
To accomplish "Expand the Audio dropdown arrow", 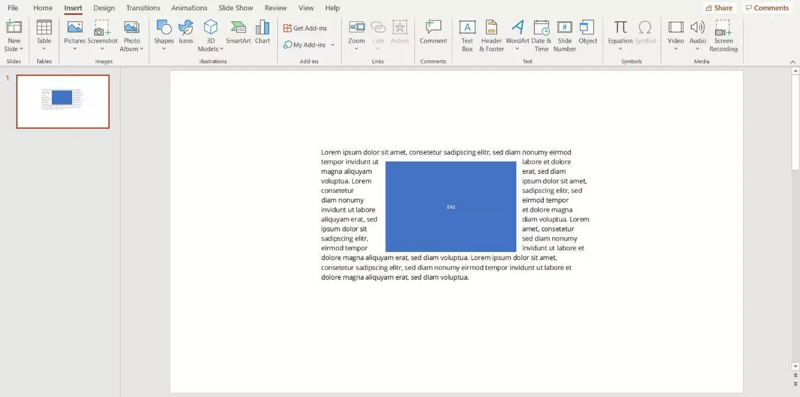I will (x=697, y=49).
